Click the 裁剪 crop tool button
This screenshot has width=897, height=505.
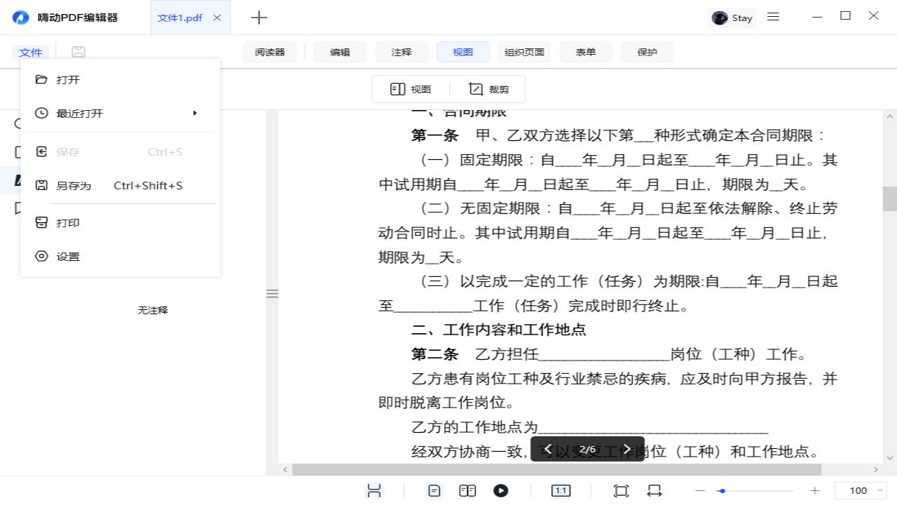point(489,89)
